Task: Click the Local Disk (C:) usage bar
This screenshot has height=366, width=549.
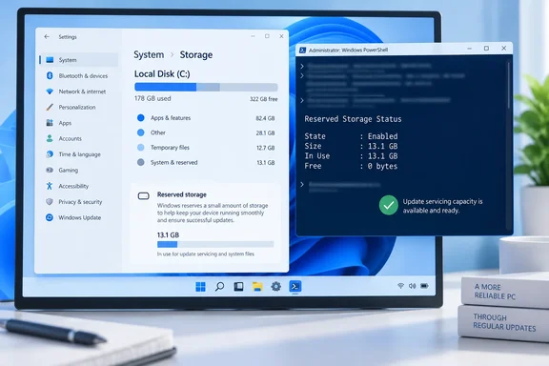Action: 206,87
